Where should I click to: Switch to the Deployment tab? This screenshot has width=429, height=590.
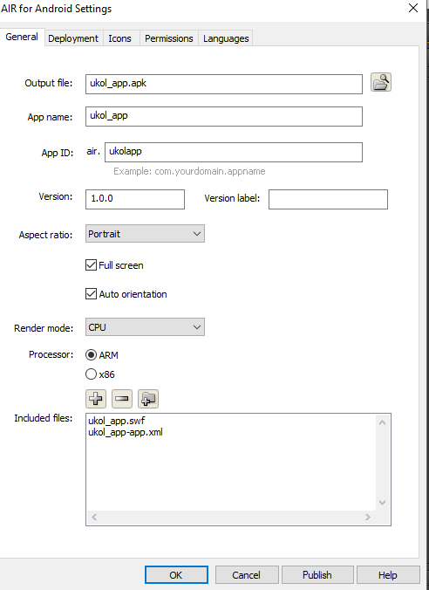tap(73, 38)
